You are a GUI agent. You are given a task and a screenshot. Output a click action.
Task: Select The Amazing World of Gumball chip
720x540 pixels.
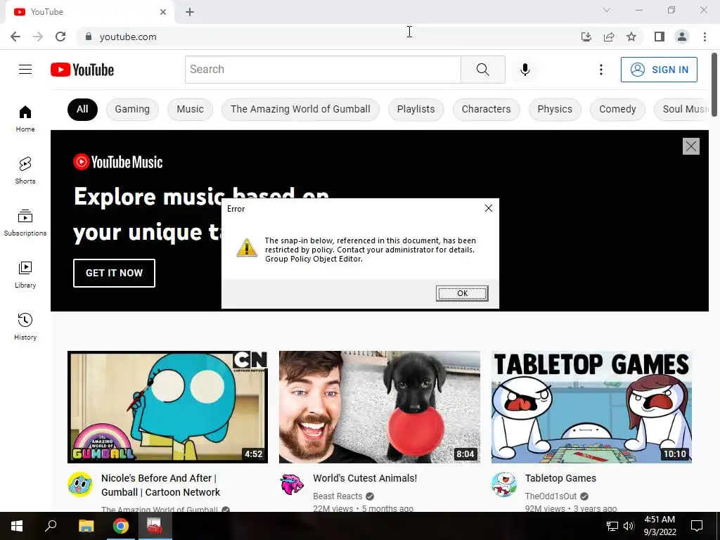(300, 109)
